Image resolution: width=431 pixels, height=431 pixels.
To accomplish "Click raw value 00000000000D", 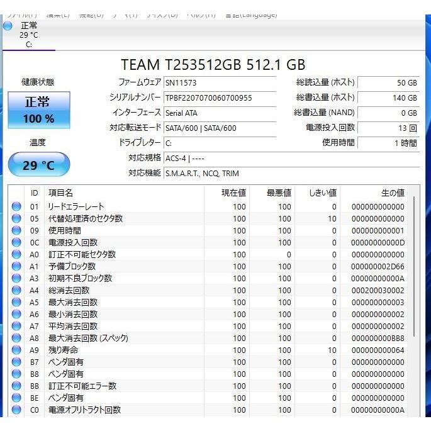I will tap(378, 243).
